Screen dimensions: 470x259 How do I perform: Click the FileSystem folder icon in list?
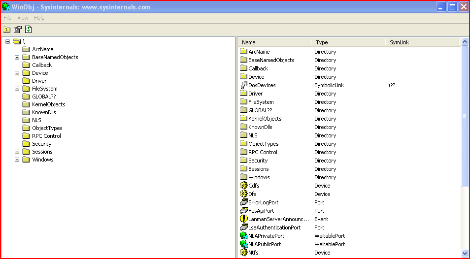(244, 102)
